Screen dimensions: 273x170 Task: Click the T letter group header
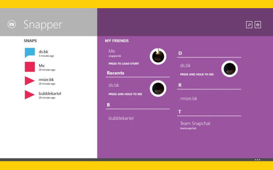coord(180,112)
